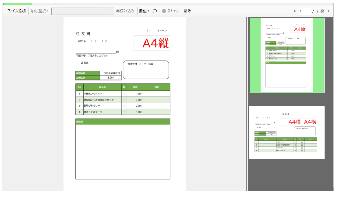337x197 pixels.
Task: Click the toolbar drag handle grip
Action: pos(4,11)
